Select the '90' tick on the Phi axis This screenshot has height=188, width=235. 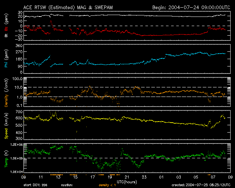[20, 66]
